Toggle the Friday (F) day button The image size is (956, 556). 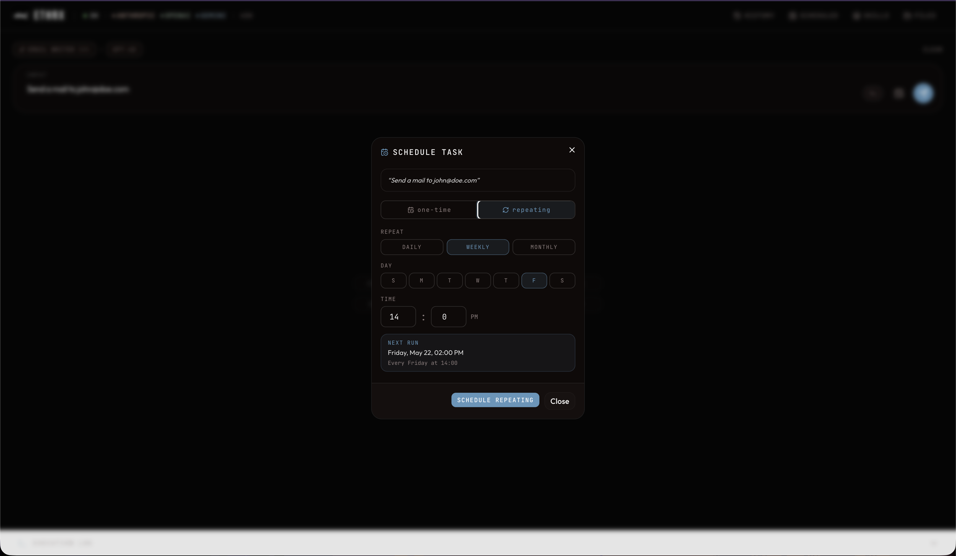coord(534,281)
